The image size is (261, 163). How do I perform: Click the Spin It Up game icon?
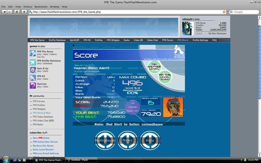click(33, 70)
